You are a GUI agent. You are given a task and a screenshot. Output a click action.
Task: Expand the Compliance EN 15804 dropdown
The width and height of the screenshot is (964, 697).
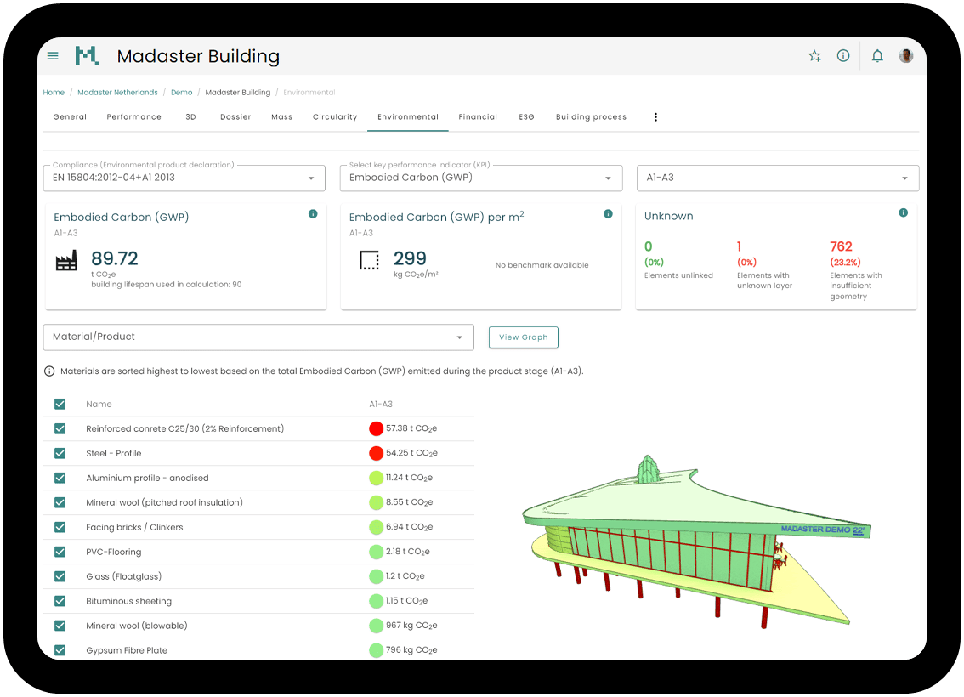click(184, 178)
